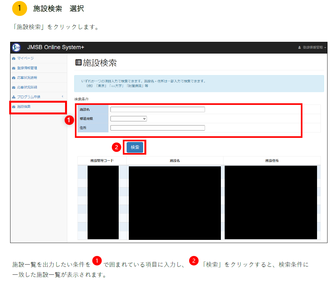Click the sitemap icon beside プログラム申請
The width and height of the screenshot is (331, 282).
point(13,97)
